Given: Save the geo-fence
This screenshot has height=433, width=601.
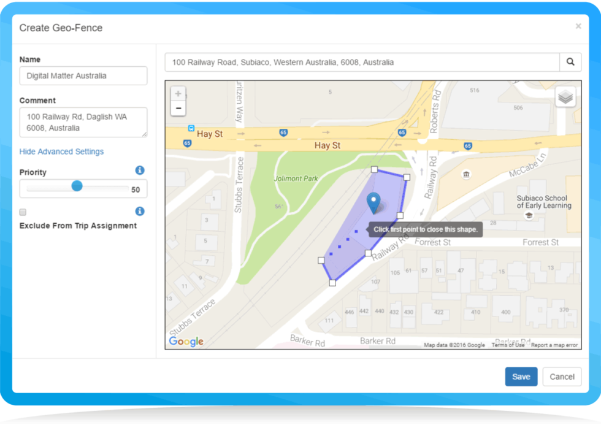Looking at the screenshot, I should click(521, 377).
